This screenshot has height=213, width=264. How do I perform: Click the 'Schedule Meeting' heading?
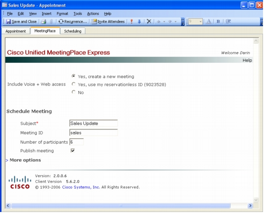click(x=29, y=111)
